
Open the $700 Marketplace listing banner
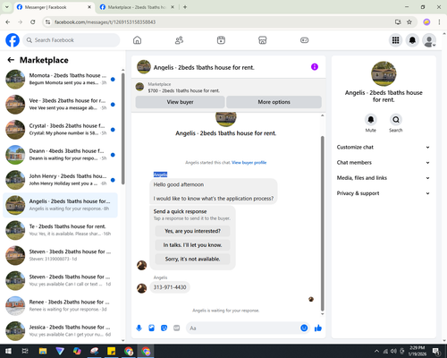pos(229,87)
